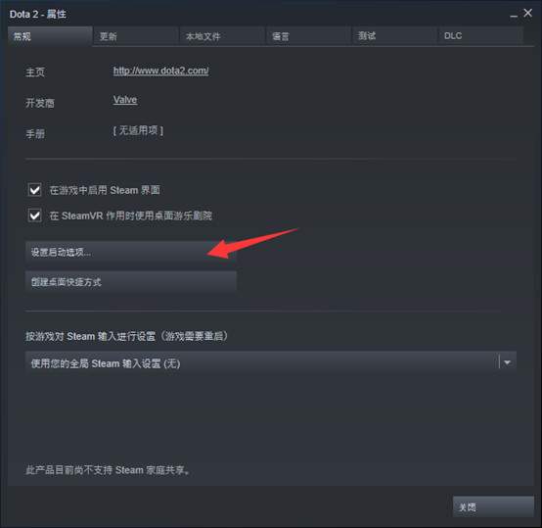Image resolution: width=542 pixels, height=528 pixels.
Task: Click the set launch options button
Action: coord(131,252)
